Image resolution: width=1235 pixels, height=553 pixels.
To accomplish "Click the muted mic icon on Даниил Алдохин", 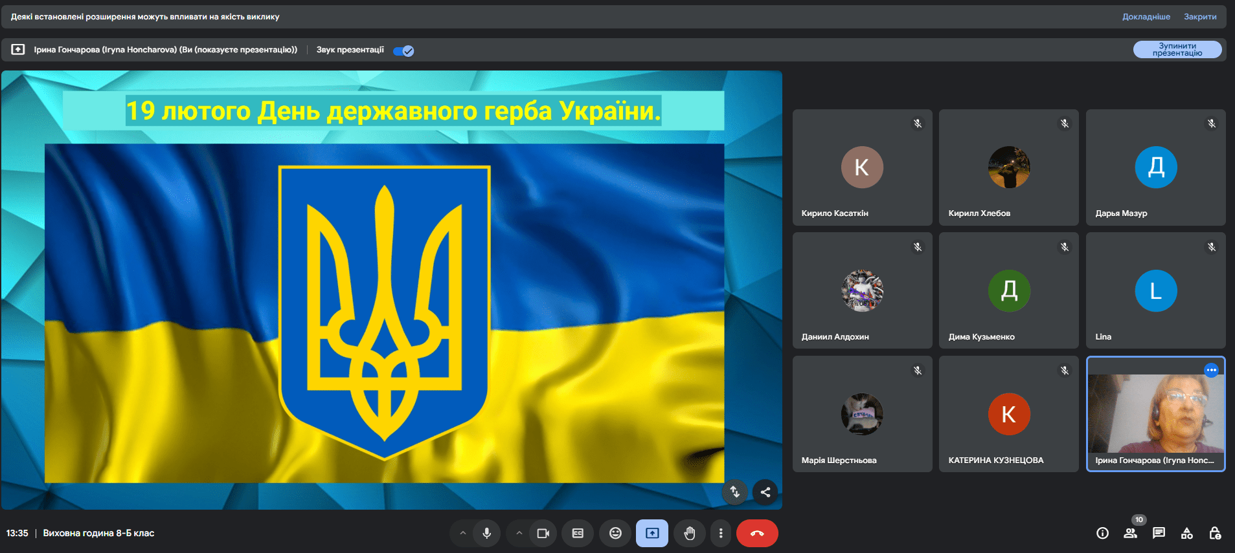I will pyautogui.click(x=918, y=247).
